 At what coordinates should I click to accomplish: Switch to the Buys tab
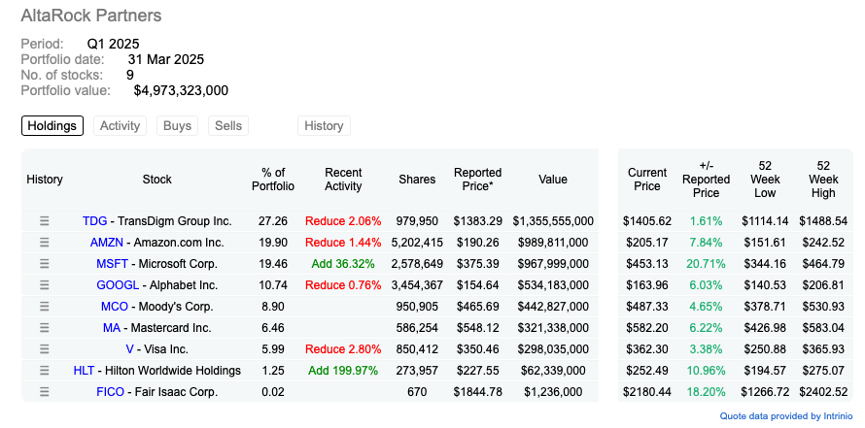(177, 125)
